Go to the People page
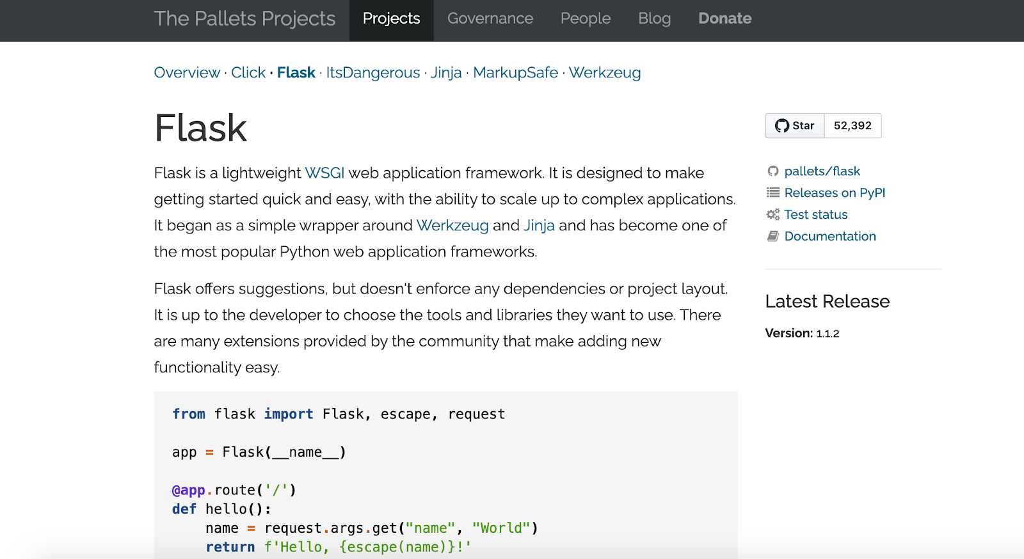The image size is (1024, 559). click(586, 19)
